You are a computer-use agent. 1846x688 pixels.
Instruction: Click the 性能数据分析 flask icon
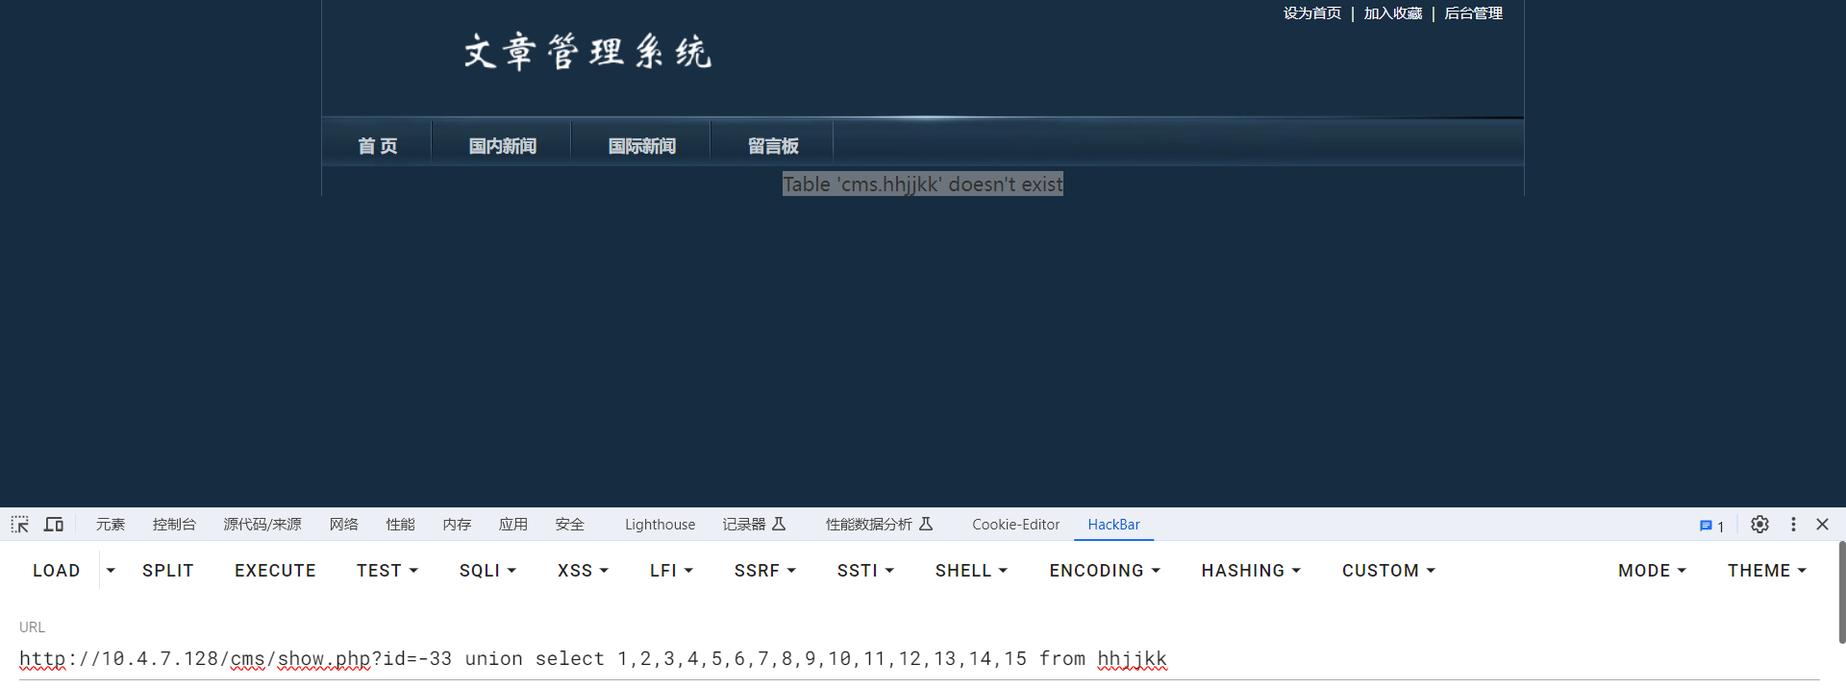coord(926,524)
